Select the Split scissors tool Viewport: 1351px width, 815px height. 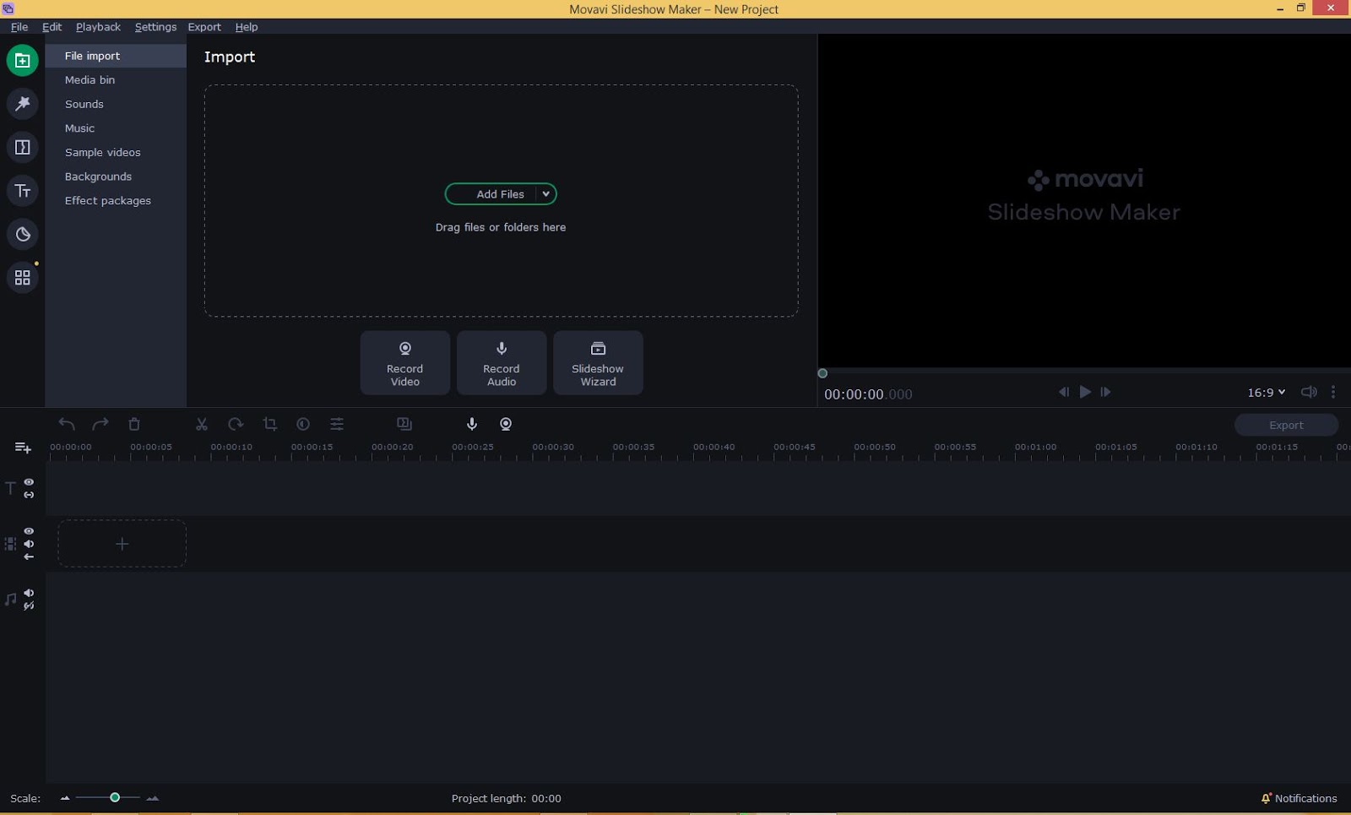(202, 424)
